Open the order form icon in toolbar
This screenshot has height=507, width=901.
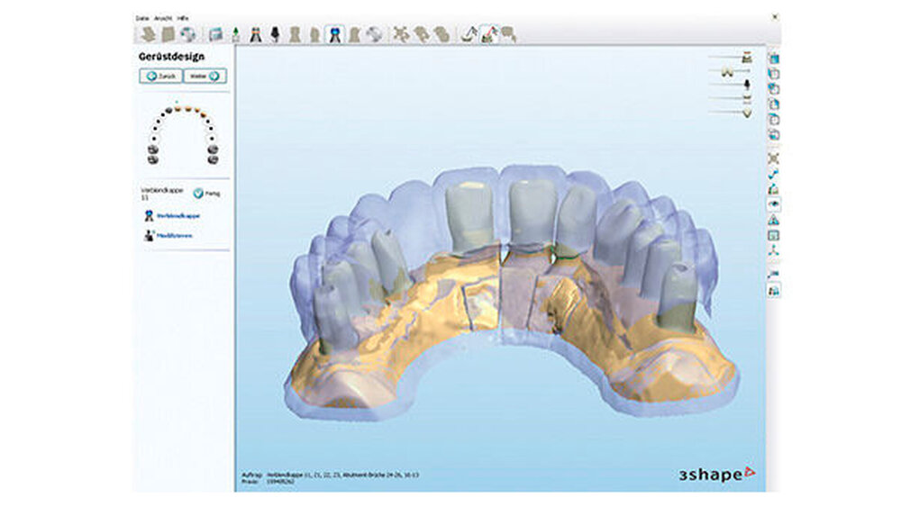pos(215,35)
